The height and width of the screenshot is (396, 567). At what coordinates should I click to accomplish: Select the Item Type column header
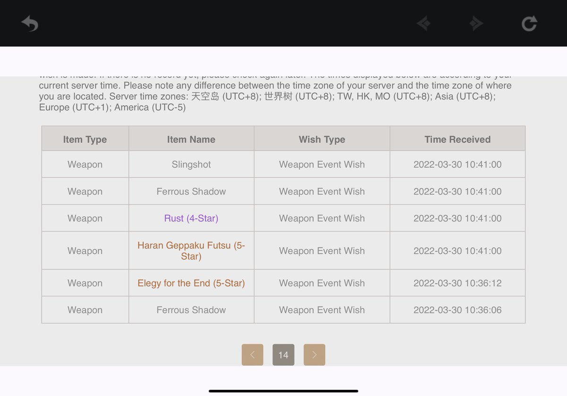(x=85, y=139)
